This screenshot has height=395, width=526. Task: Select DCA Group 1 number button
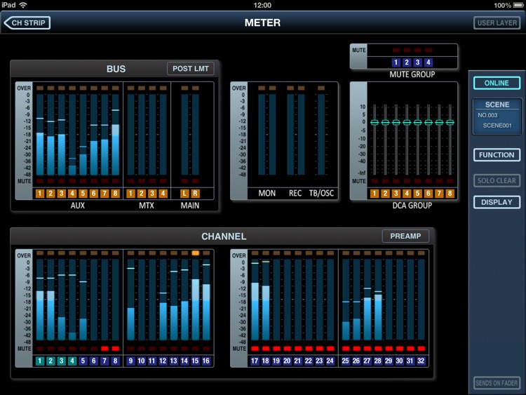click(375, 194)
